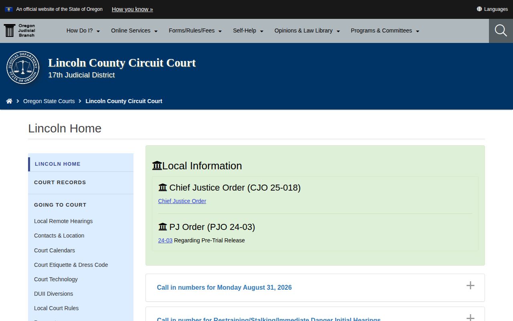Open the Languages globe icon
This screenshot has height=321, width=513.
tap(479, 9)
